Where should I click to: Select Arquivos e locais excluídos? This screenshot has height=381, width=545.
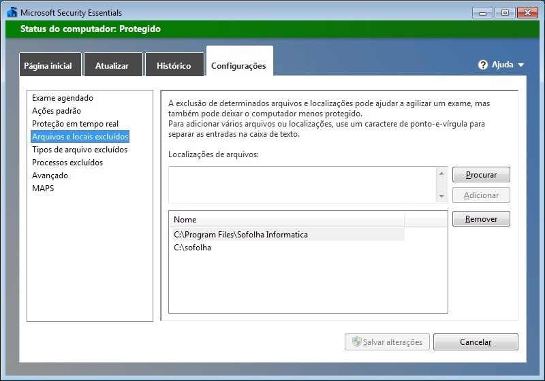(80, 136)
